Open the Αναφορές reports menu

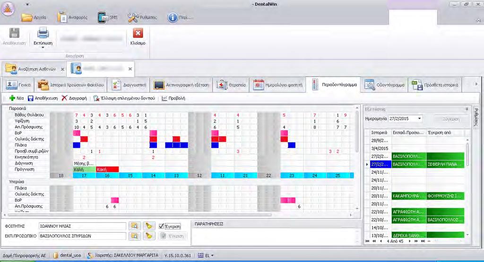tap(72, 17)
